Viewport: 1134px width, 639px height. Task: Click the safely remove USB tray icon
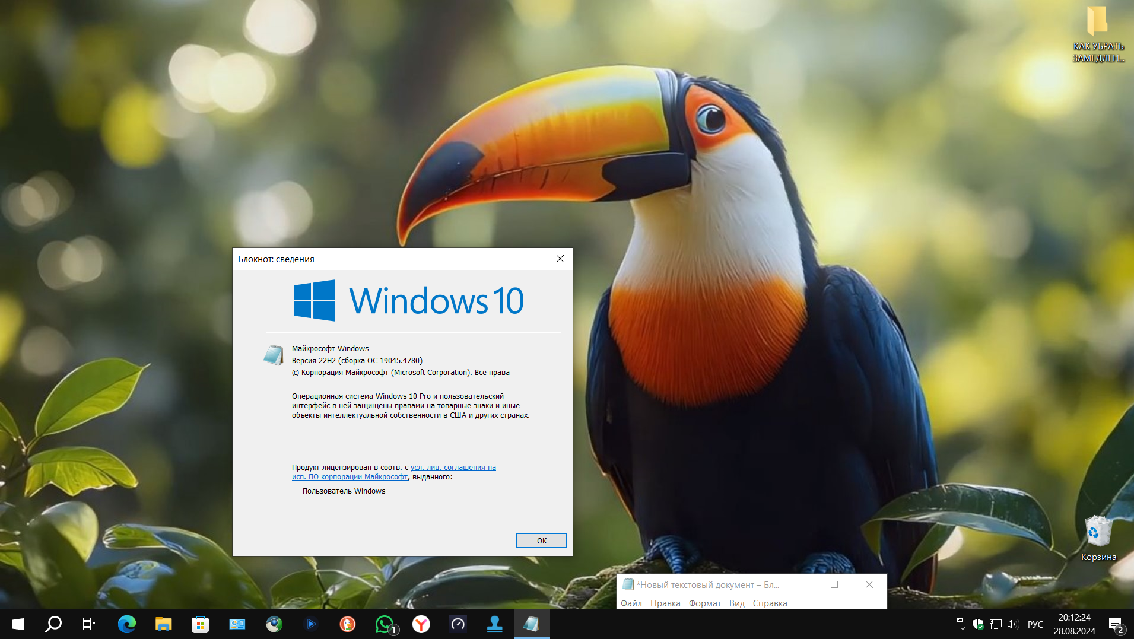961,624
